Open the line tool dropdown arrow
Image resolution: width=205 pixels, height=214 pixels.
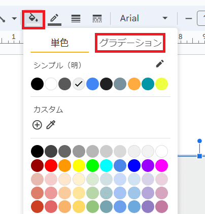click(14, 18)
